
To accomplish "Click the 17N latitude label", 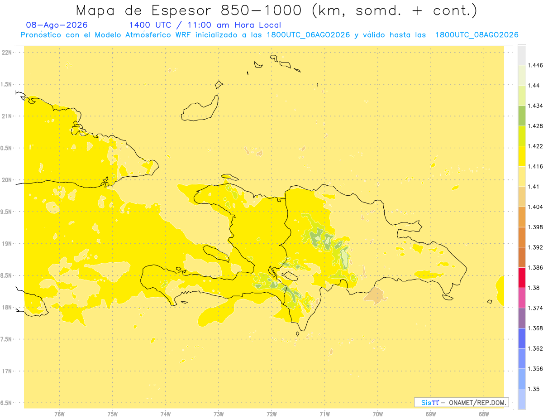I will (x=7, y=371).
